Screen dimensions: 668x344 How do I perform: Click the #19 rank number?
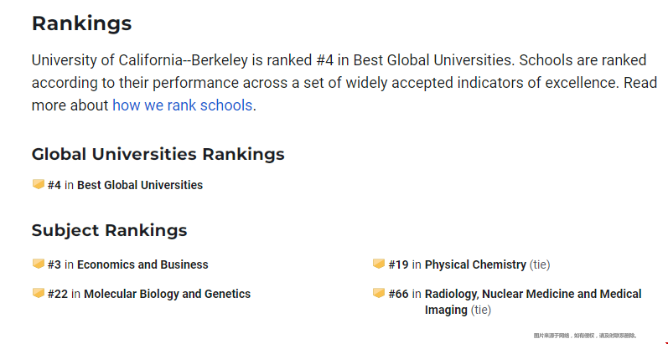click(x=398, y=264)
